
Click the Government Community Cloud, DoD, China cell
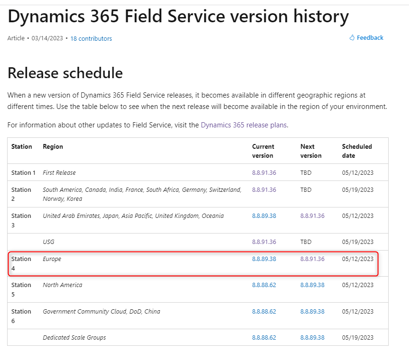102,312
